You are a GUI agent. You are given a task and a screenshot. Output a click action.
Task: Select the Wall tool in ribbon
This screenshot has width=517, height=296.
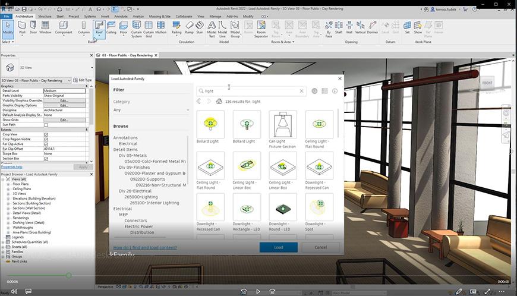(x=22, y=28)
